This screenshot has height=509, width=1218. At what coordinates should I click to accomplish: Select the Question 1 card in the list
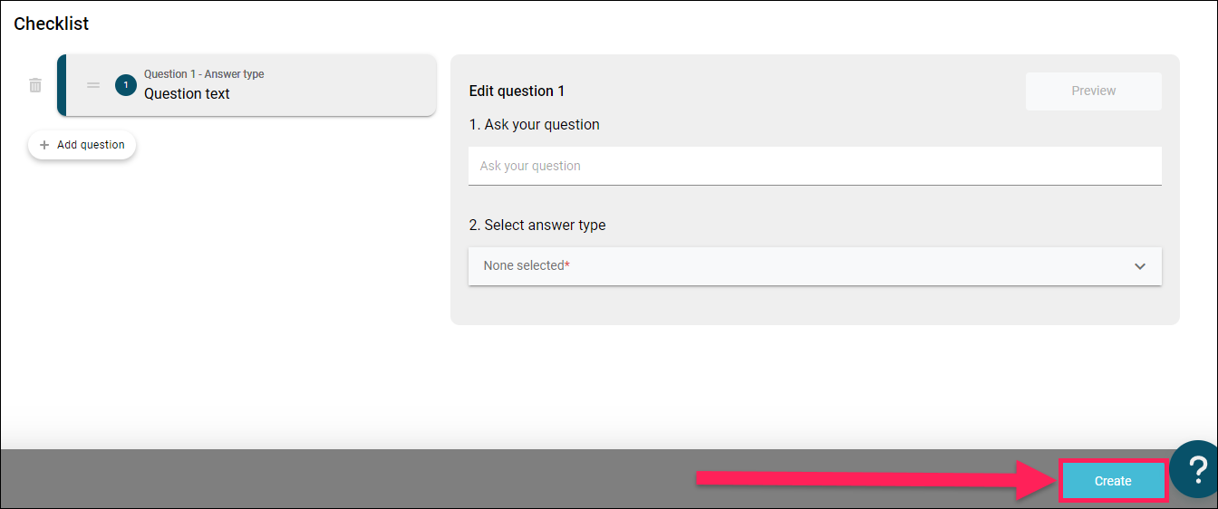(x=246, y=85)
